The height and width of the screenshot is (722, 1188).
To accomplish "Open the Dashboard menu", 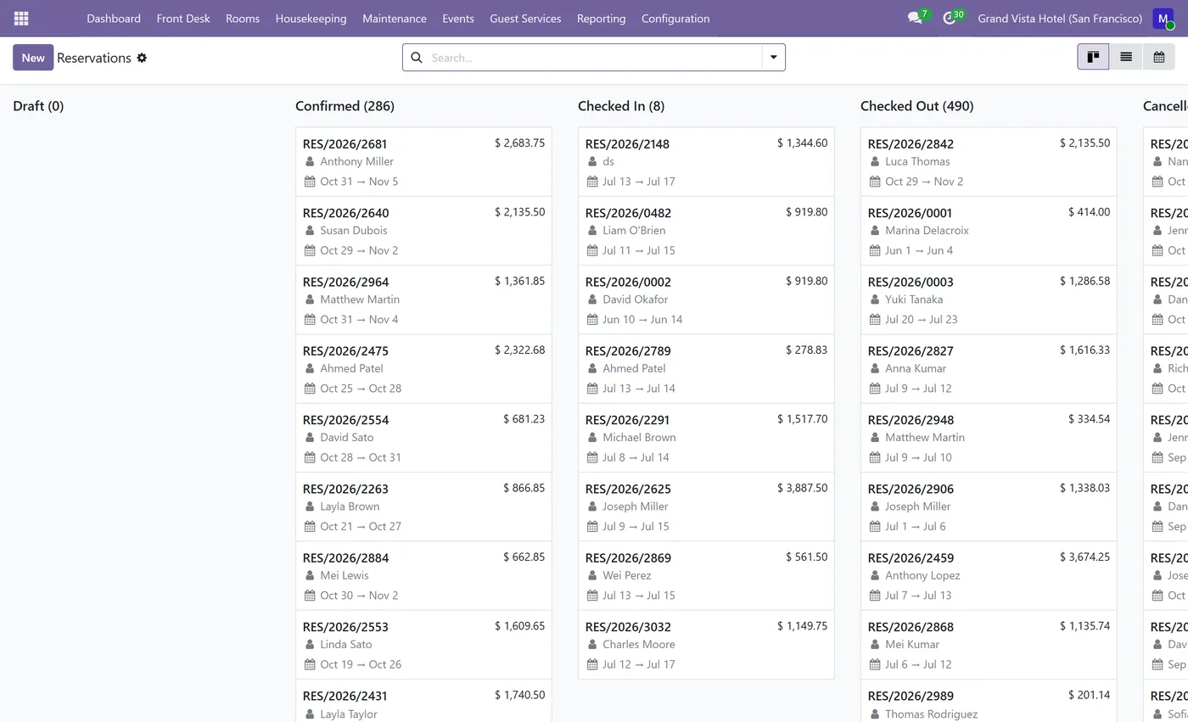I will (x=114, y=18).
